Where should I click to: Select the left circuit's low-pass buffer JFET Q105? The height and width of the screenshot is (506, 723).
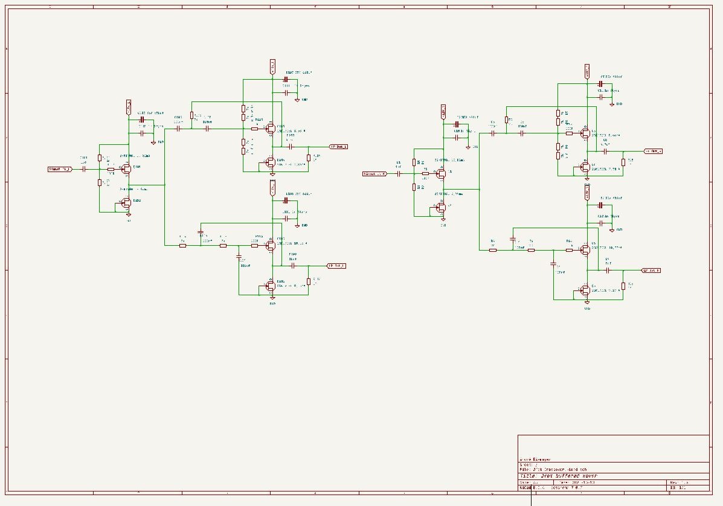click(x=270, y=245)
